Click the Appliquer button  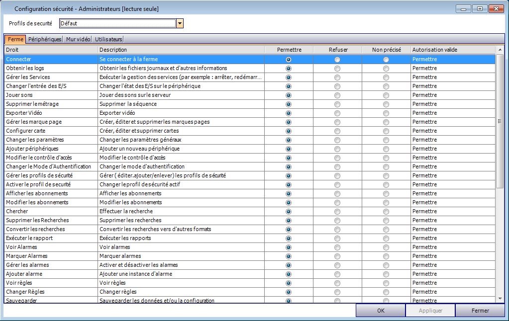(x=430, y=310)
